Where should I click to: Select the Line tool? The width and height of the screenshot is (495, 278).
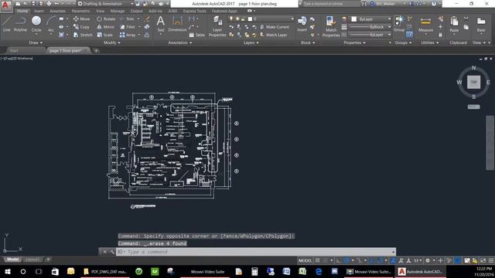point(7,24)
